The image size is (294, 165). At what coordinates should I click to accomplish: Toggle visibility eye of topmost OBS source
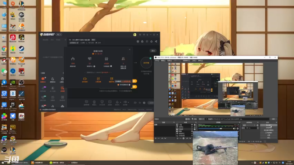(x=192, y=125)
